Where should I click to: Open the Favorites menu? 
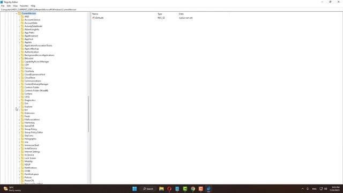pyautogui.click(x=24, y=6)
